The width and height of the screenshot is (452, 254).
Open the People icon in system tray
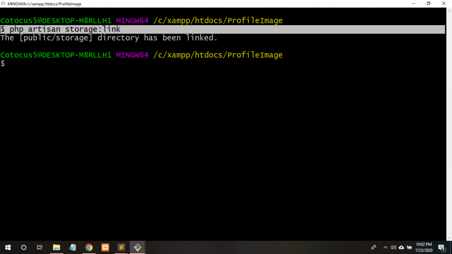click(374, 247)
